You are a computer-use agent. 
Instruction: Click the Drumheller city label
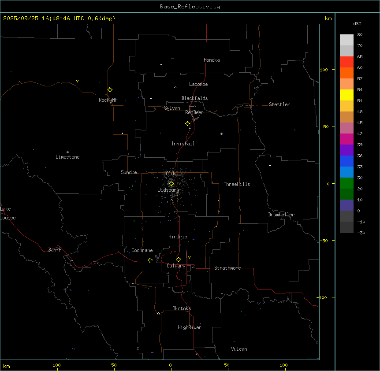281,215
